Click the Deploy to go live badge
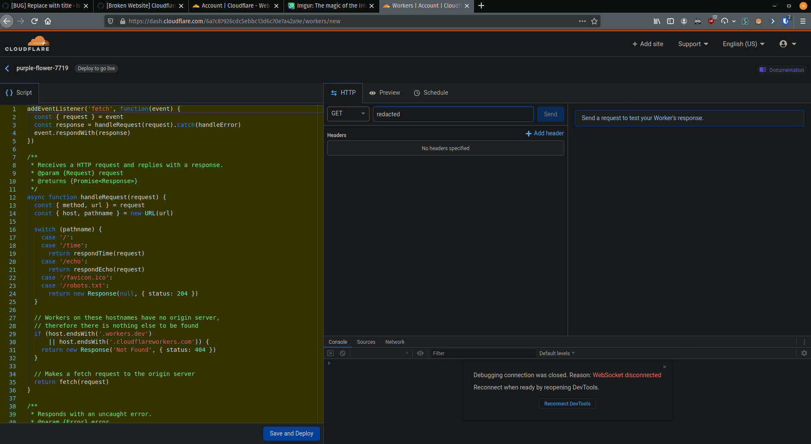The width and height of the screenshot is (811, 444). click(x=97, y=69)
